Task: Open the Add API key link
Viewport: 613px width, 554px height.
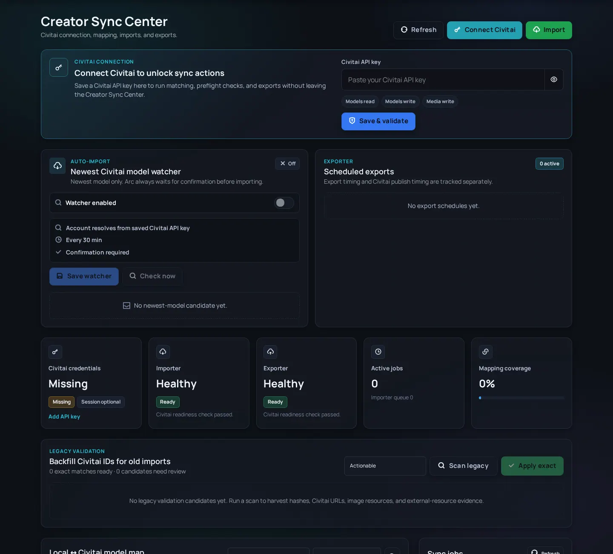Action: 64,417
